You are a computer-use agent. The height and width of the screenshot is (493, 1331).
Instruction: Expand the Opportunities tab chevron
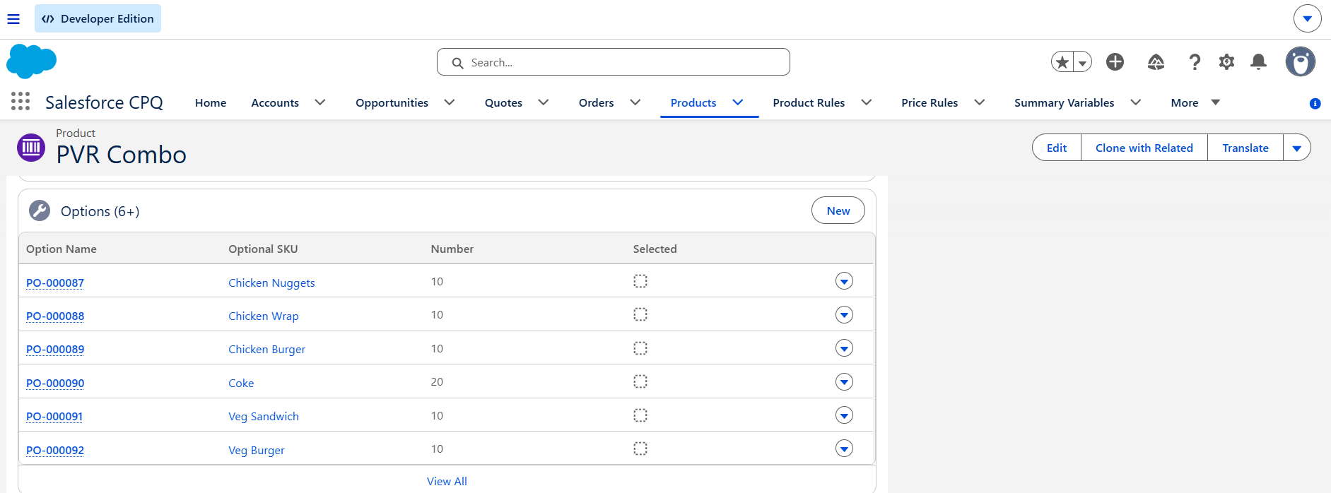450,102
